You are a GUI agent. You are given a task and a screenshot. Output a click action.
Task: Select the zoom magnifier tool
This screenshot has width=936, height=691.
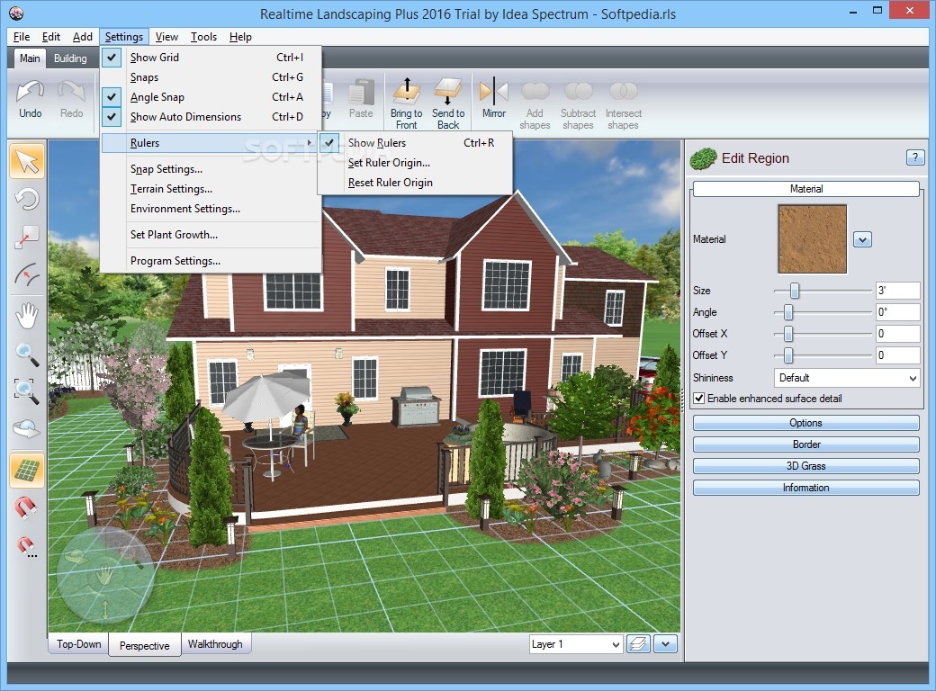27,354
